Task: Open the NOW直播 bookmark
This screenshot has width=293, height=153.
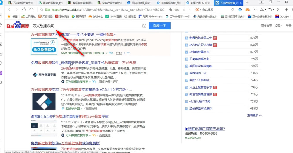Action: coord(113,16)
